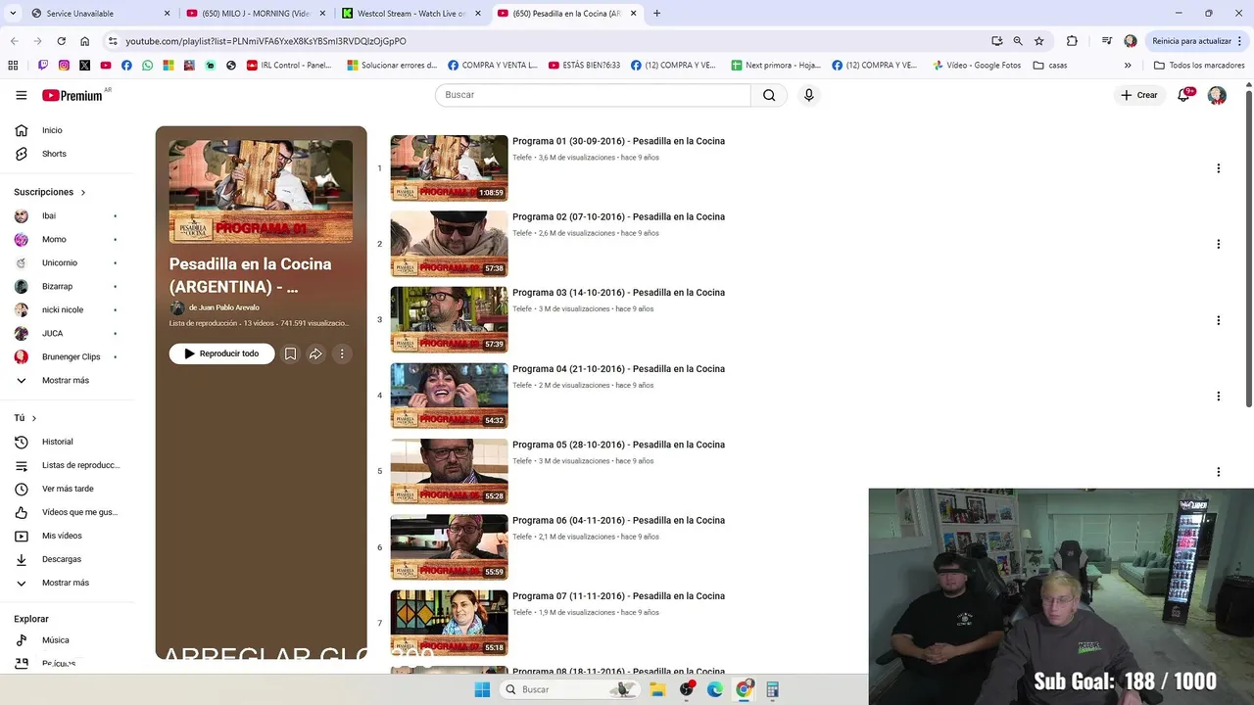Go to Chrome home page icon
This screenshot has height=705, width=1254.
click(x=84, y=41)
